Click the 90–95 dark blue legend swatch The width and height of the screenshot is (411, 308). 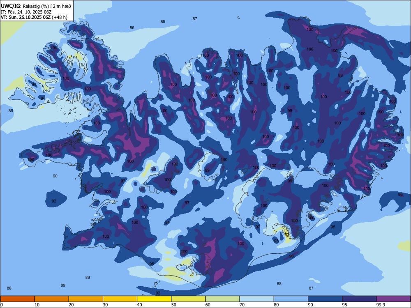(325, 299)
